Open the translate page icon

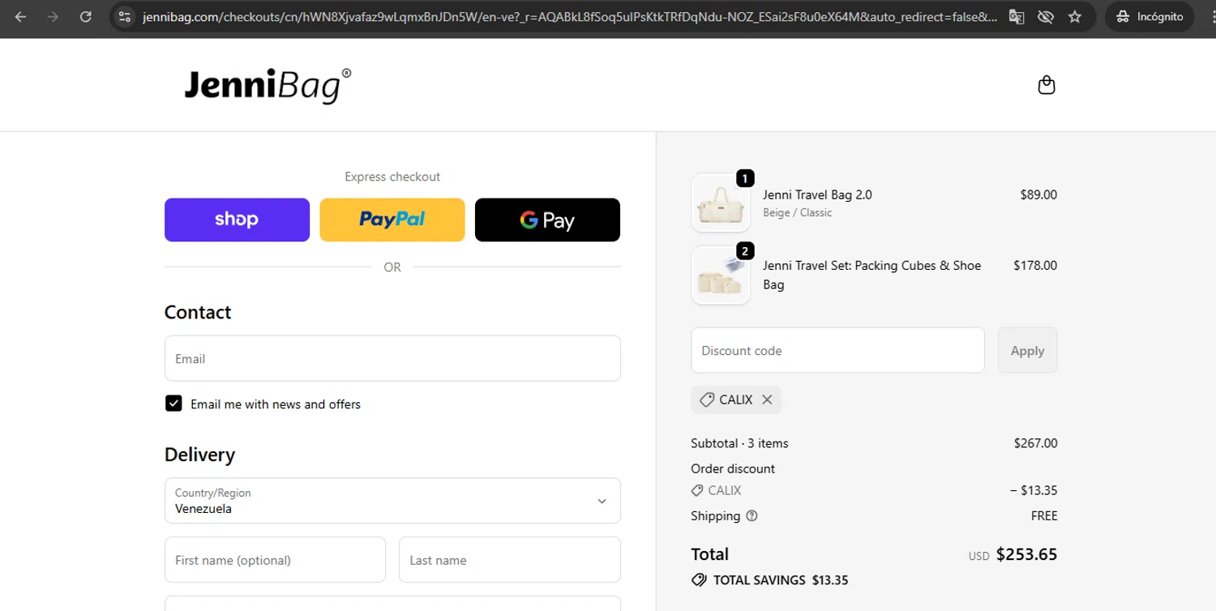point(1016,16)
